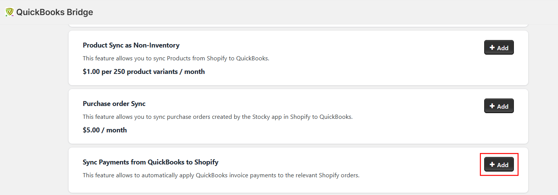Image resolution: width=558 pixels, height=195 pixels.
Task: Click plus icon on Sync Payments Add button
Action: (x=492, y=164)
